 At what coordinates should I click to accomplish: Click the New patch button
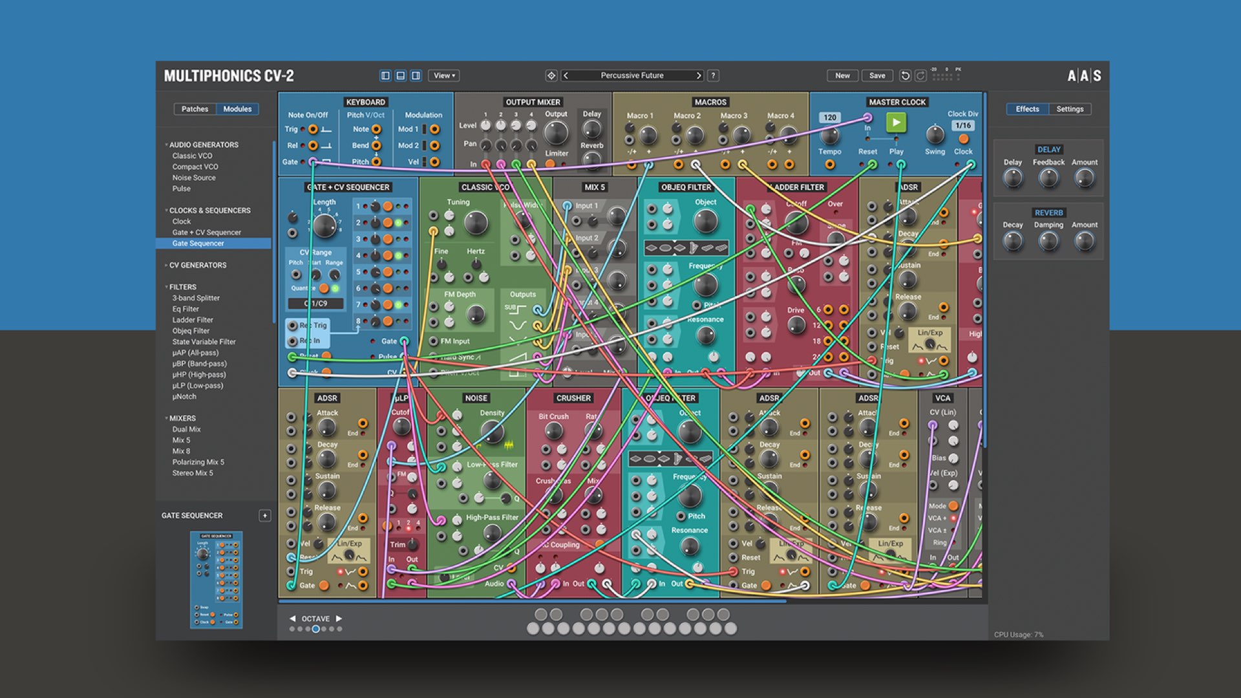pos(842,76)
